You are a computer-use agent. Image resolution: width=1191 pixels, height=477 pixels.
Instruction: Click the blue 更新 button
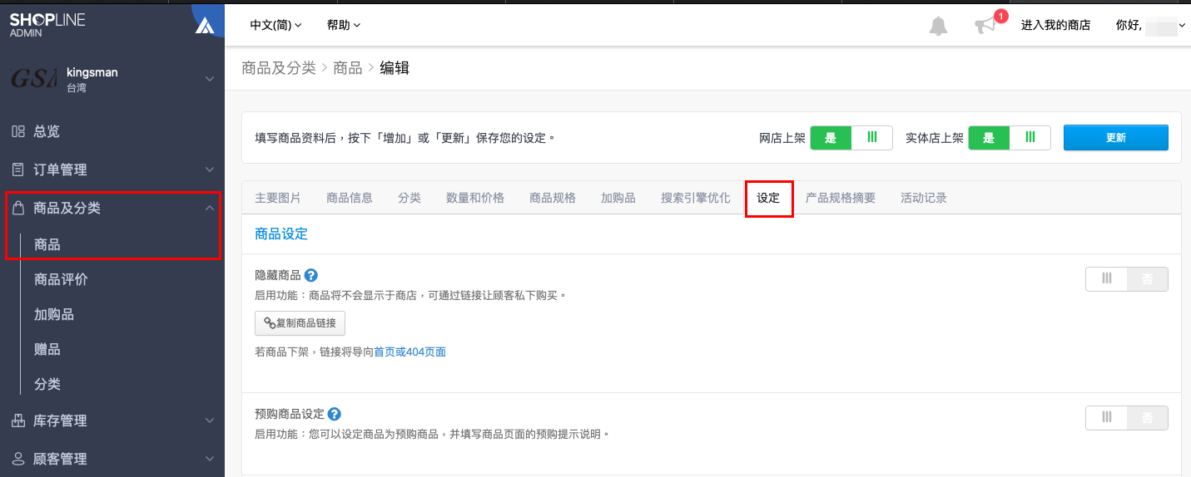pos(1116,138)
